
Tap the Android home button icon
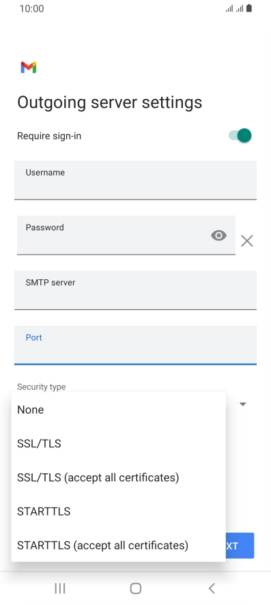pos(136,589)
